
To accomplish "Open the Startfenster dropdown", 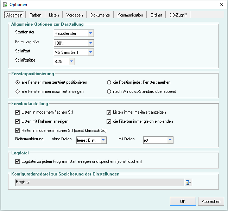I will 90,33.
